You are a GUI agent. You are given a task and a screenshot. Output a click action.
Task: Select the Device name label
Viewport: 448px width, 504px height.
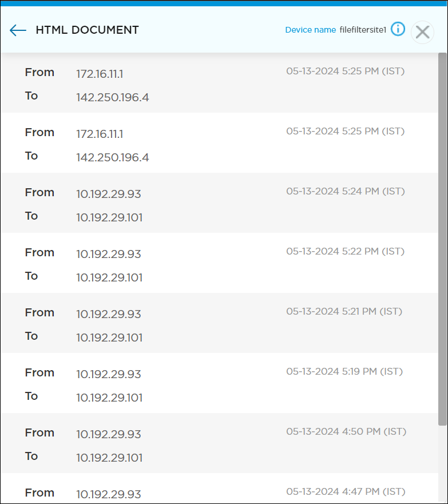311,30
